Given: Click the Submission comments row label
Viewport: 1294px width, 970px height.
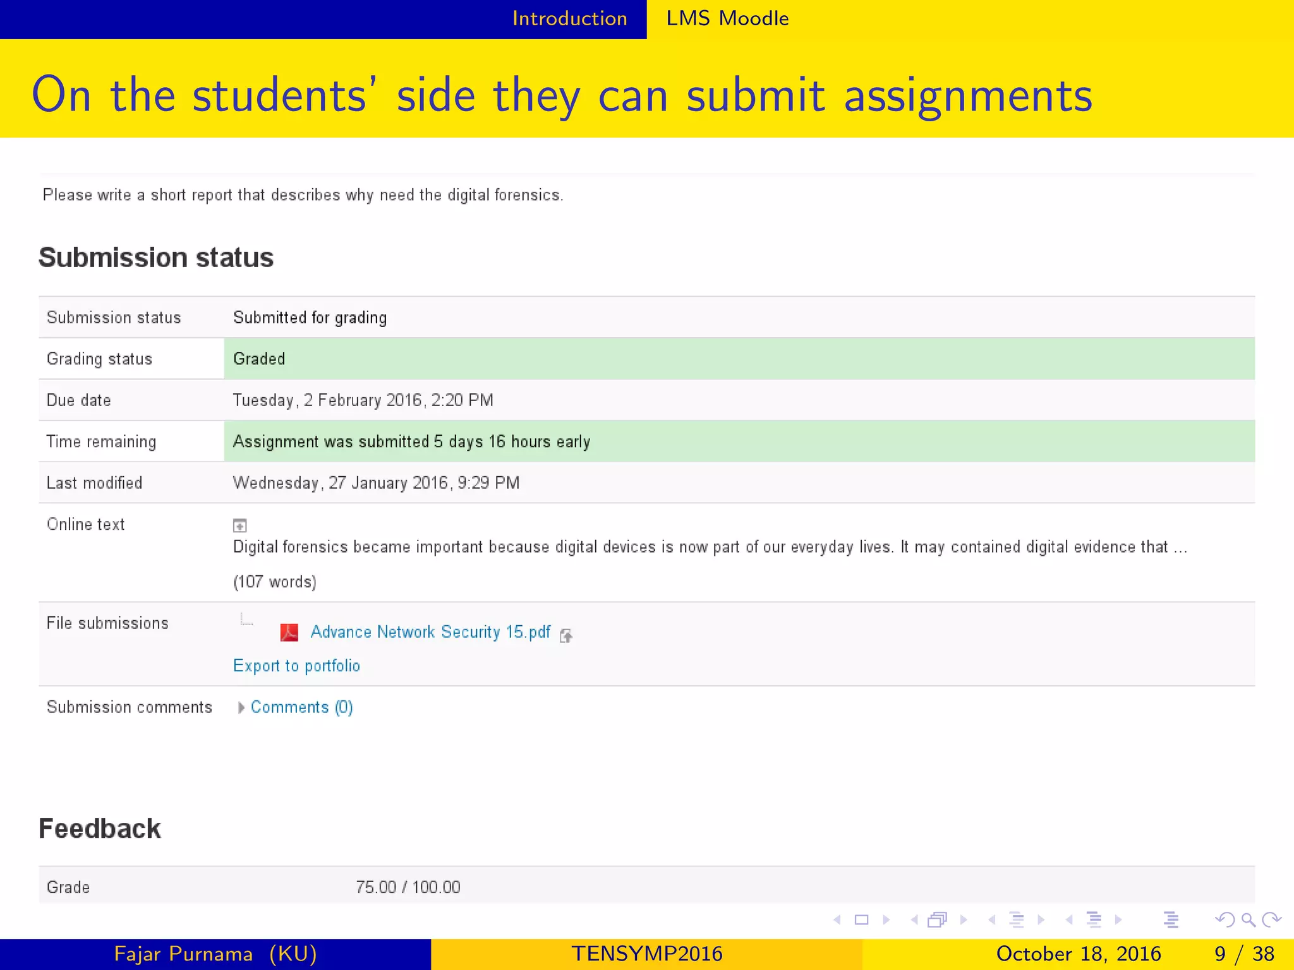Looking at the screenshot, I should (x=130, y=707).
